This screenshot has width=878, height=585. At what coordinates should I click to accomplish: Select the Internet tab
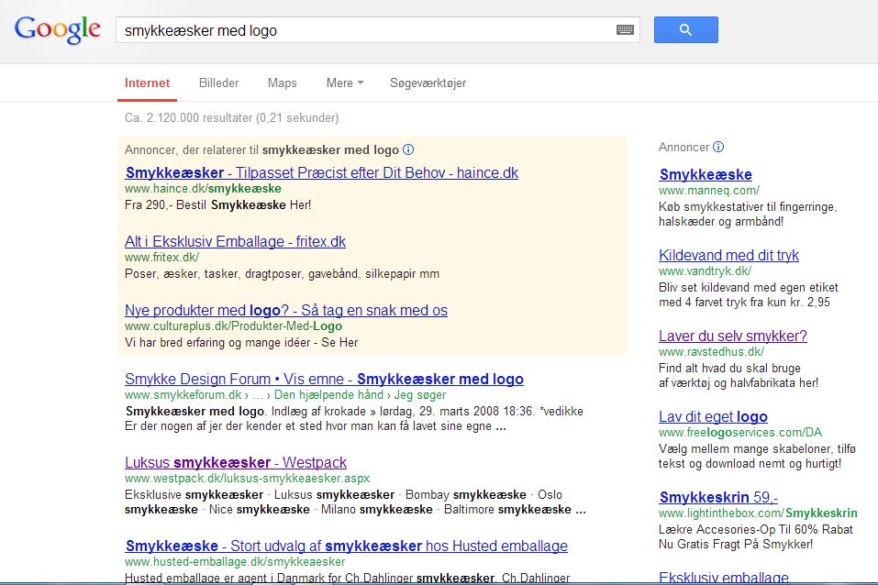click(147, 83)
